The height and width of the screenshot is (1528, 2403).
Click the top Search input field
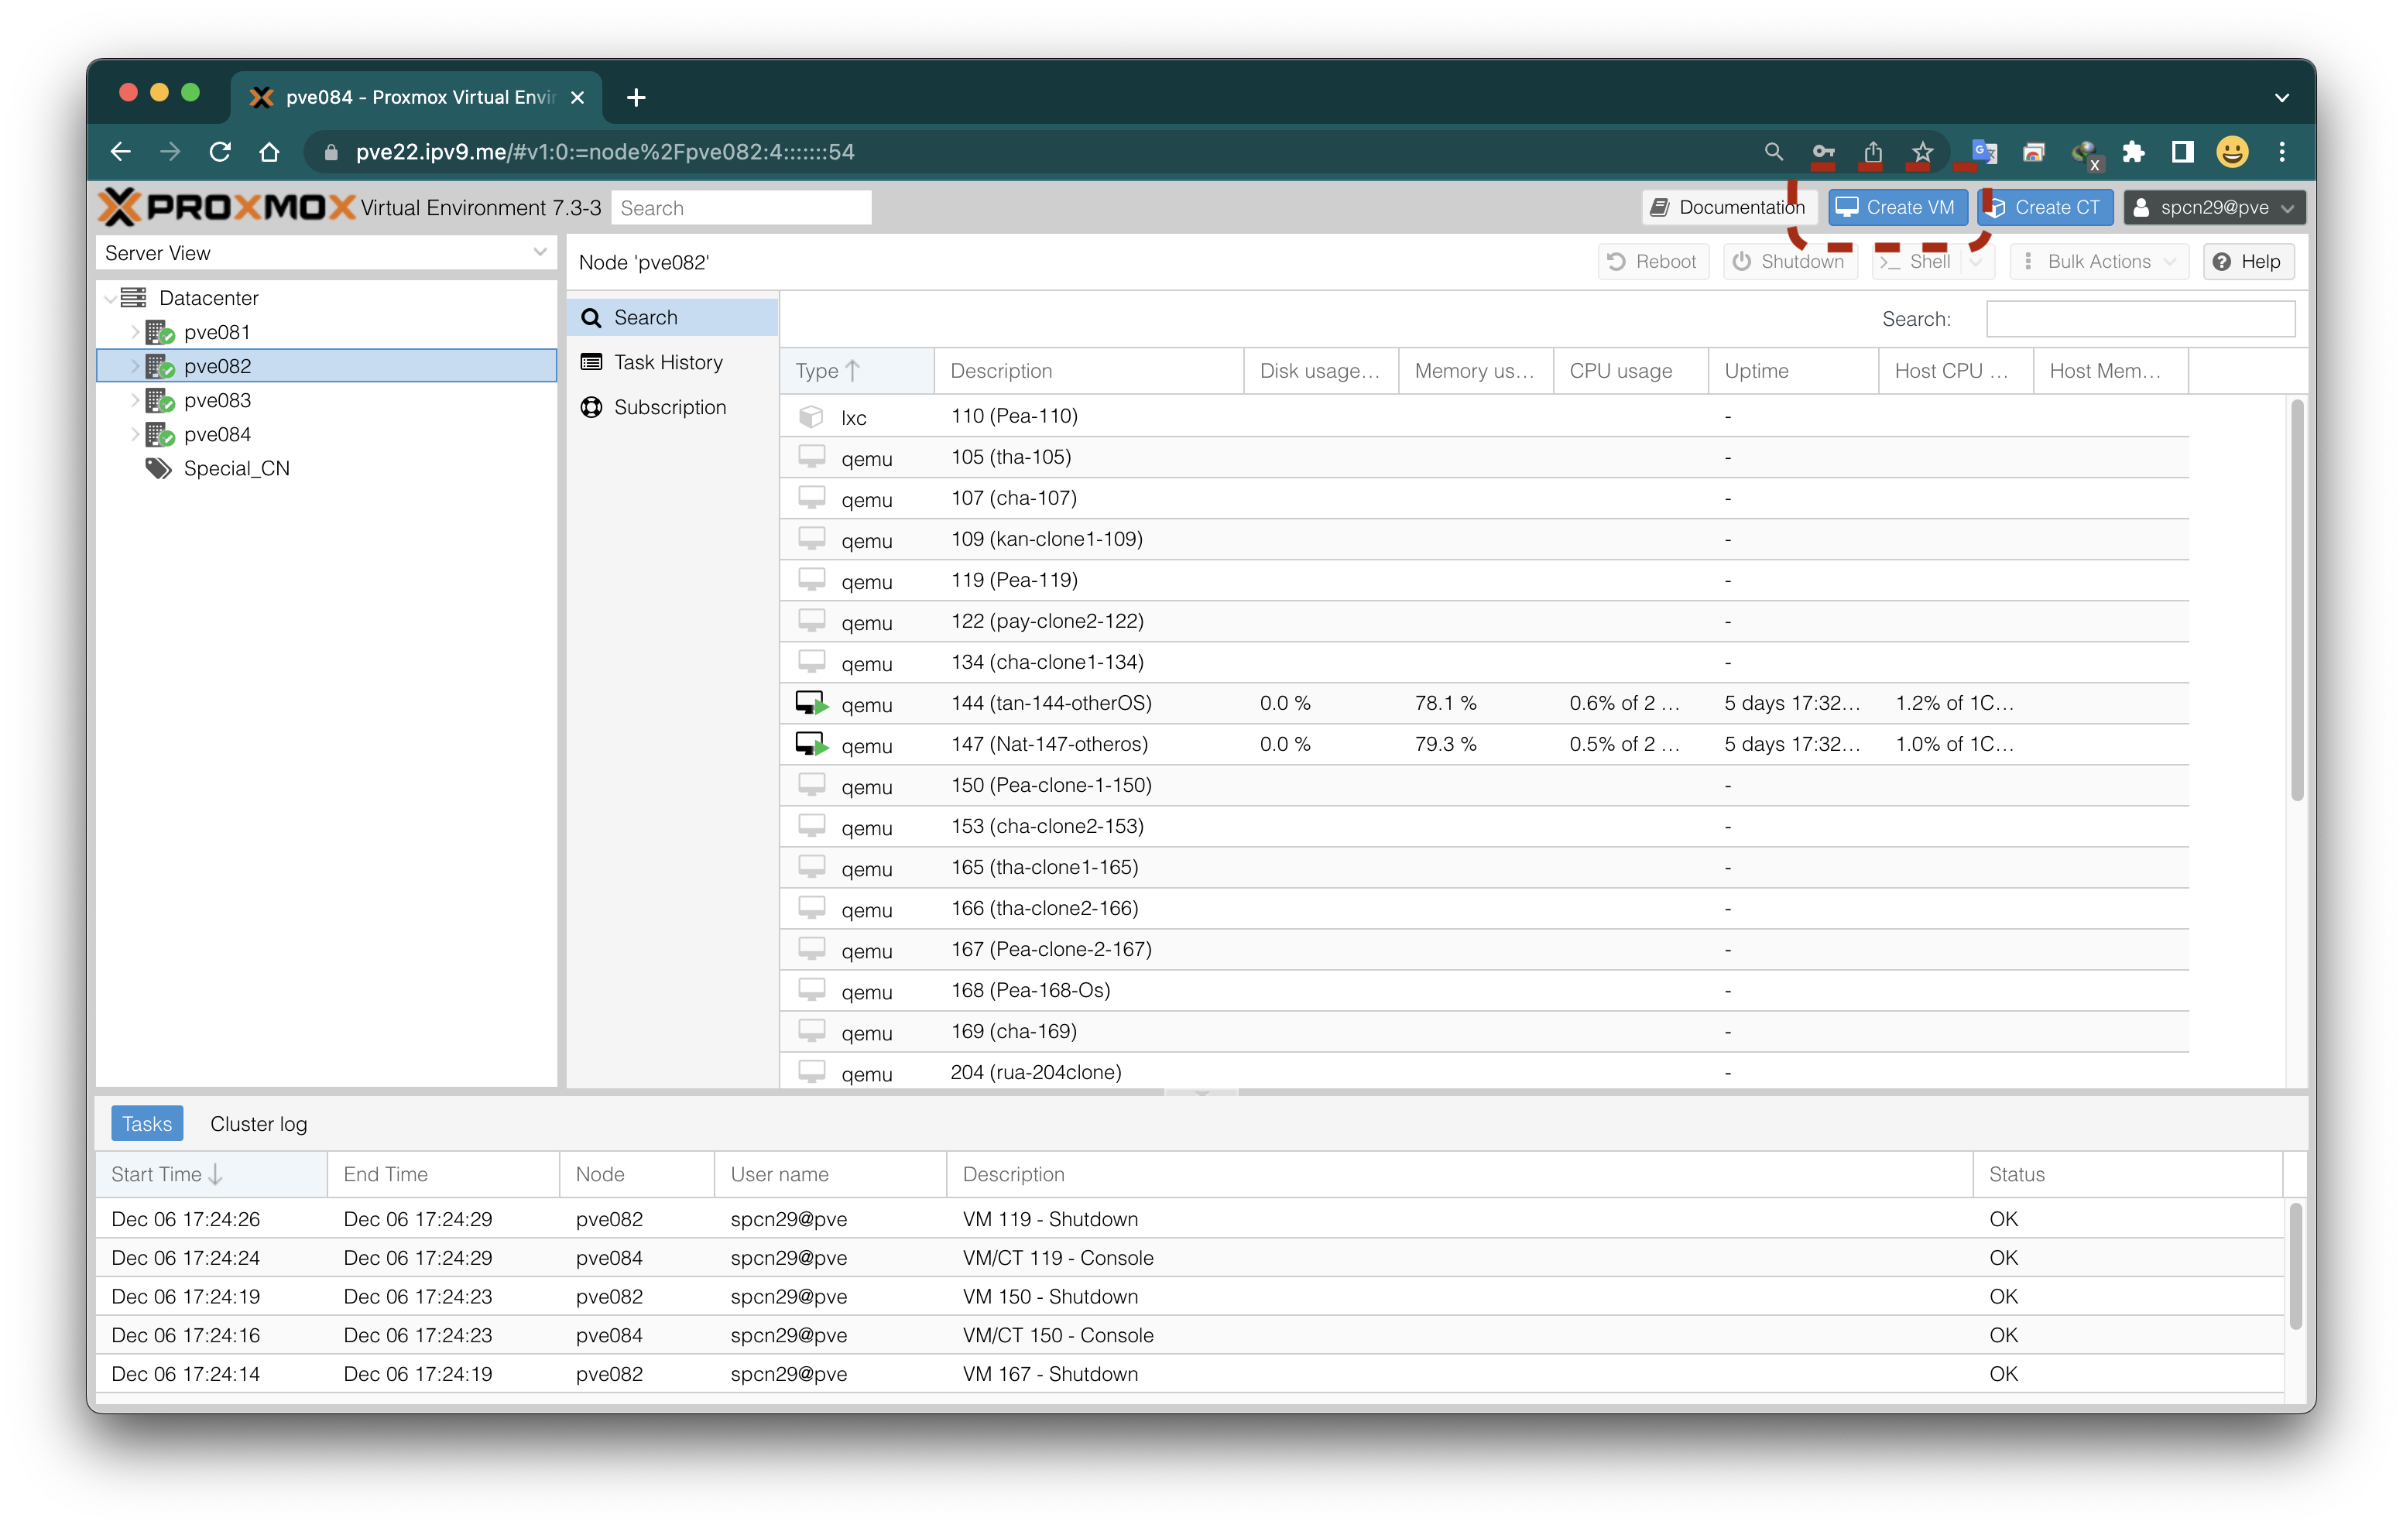(x=742, y=207)
